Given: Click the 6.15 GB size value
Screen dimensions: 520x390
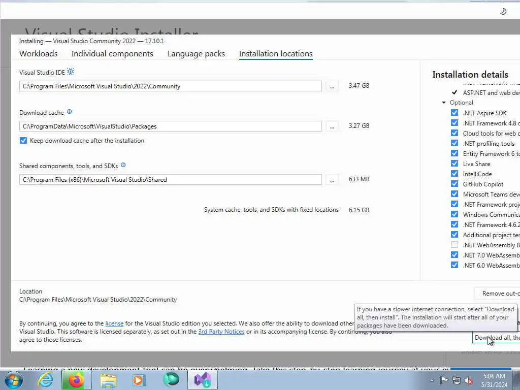Looking at the screenshot, I should point(359,210).
